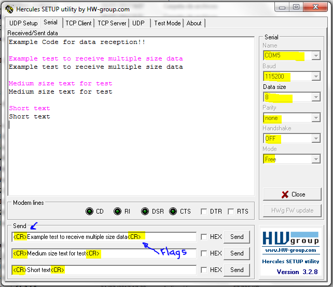
Task: Enable HEX for the Medium size text line
Action: 204,253
